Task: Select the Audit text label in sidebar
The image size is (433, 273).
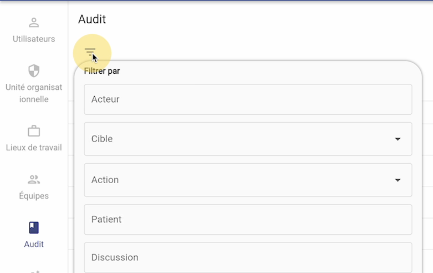Action: click(x=34, y=244)
